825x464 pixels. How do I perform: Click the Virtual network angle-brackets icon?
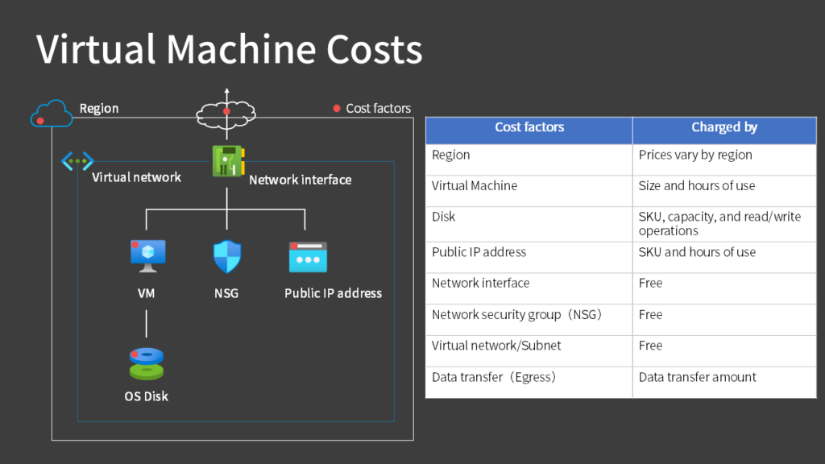pyautogui.click(x=77, y=160)
